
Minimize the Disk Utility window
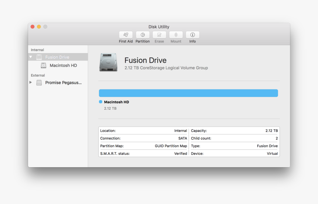pos(39,27)
